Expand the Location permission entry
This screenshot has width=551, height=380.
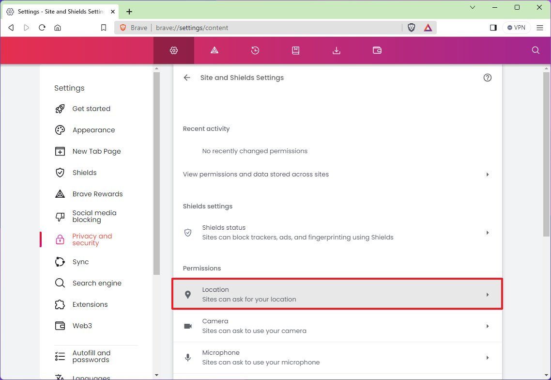coord(337,294)
